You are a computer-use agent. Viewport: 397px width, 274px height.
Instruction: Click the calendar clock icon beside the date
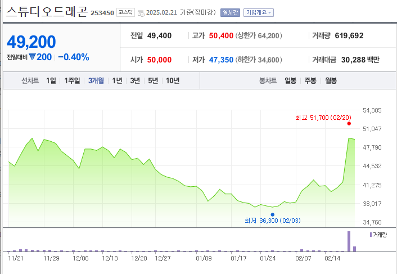click(x=141, y=13)
